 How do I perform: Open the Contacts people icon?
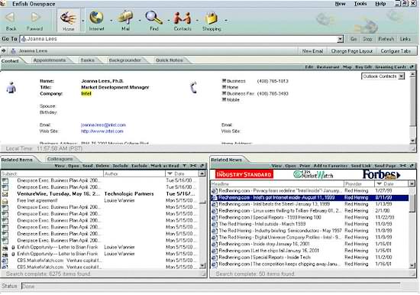pos(183,18)
